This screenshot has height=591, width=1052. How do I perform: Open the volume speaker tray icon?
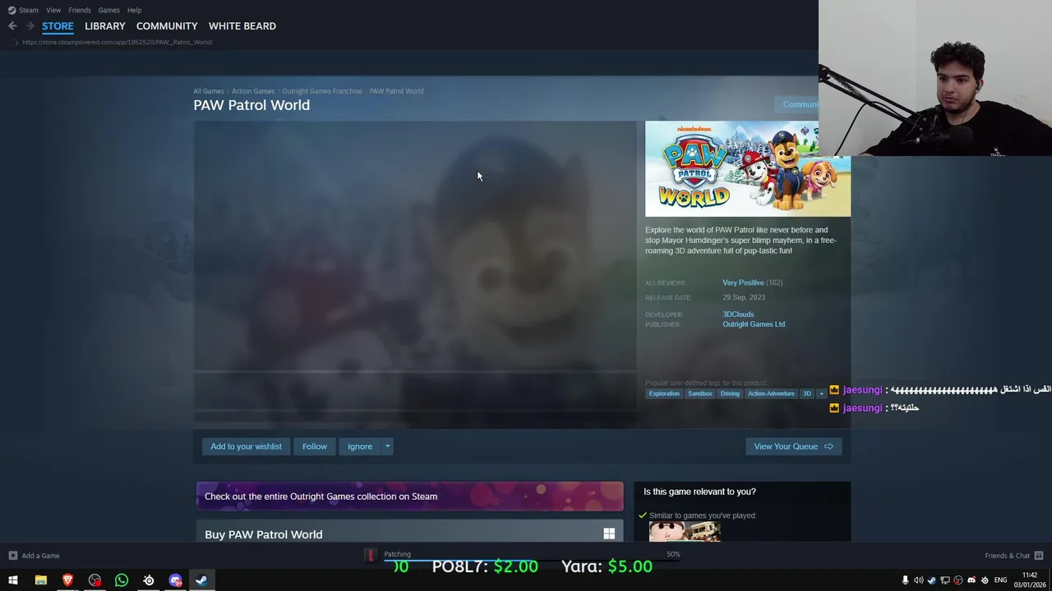[x=919, y=580]
